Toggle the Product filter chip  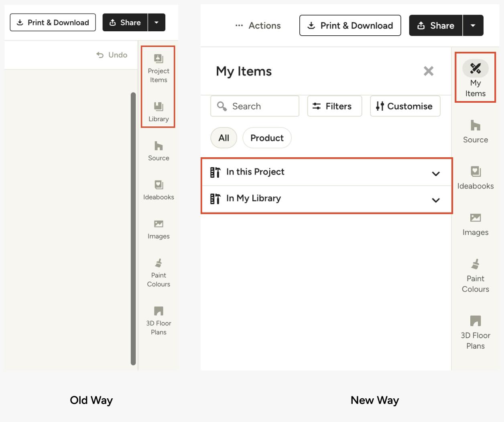point(267,138)
